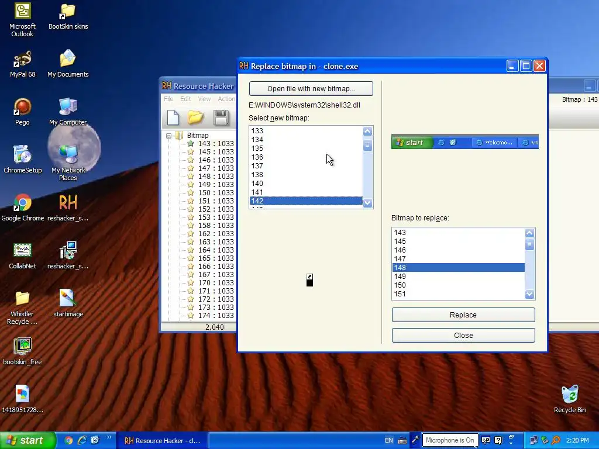Select 148 in Bitmap to replace list
This screenshot has width=599, height=449.
(459, 268)
